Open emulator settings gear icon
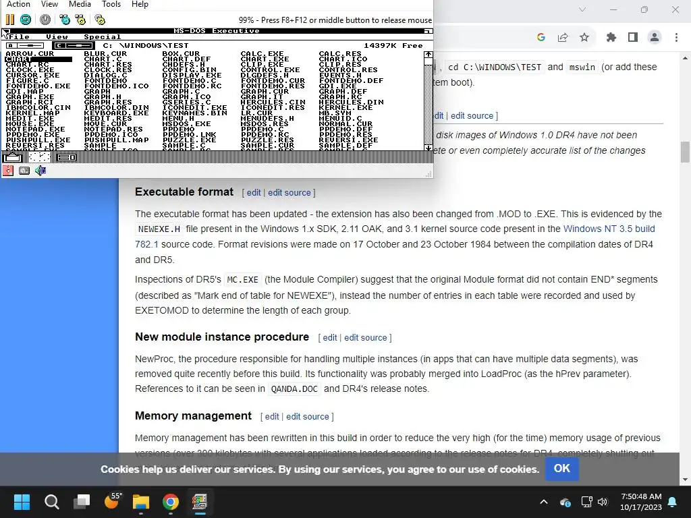This screenshot has height=518, width=691. [100, 20]
